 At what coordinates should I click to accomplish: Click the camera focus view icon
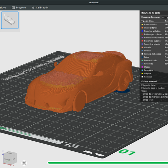24,163
